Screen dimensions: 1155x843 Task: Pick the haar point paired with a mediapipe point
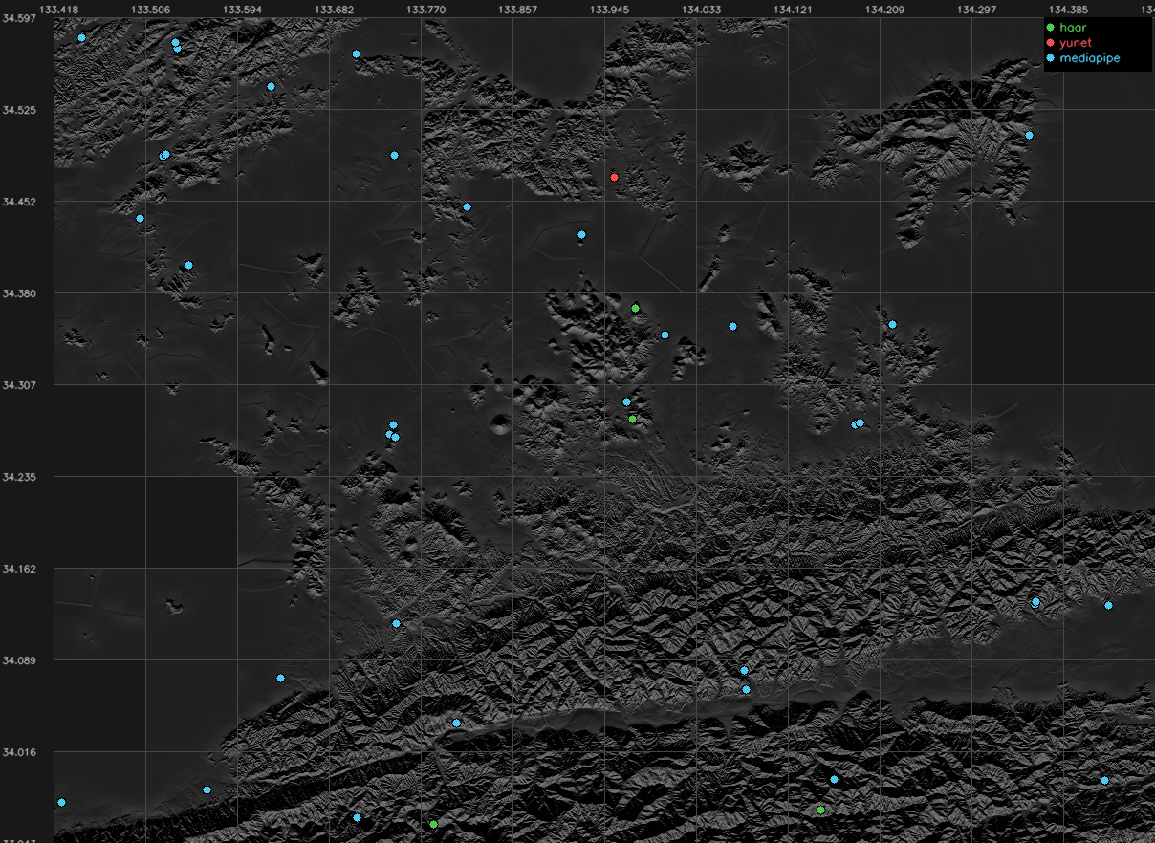point(632,419)
